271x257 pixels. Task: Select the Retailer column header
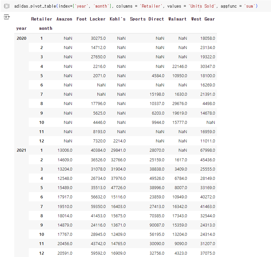[42, 19]
